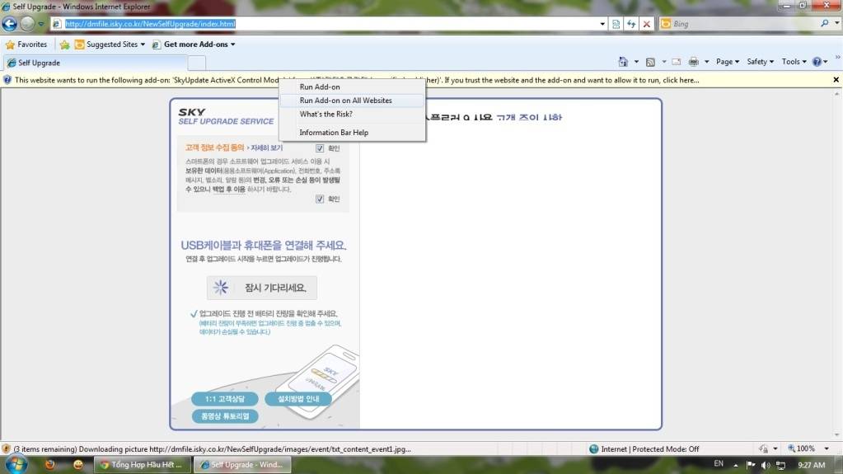Click the 동영상 튜토리얼 button

point(225,416)
